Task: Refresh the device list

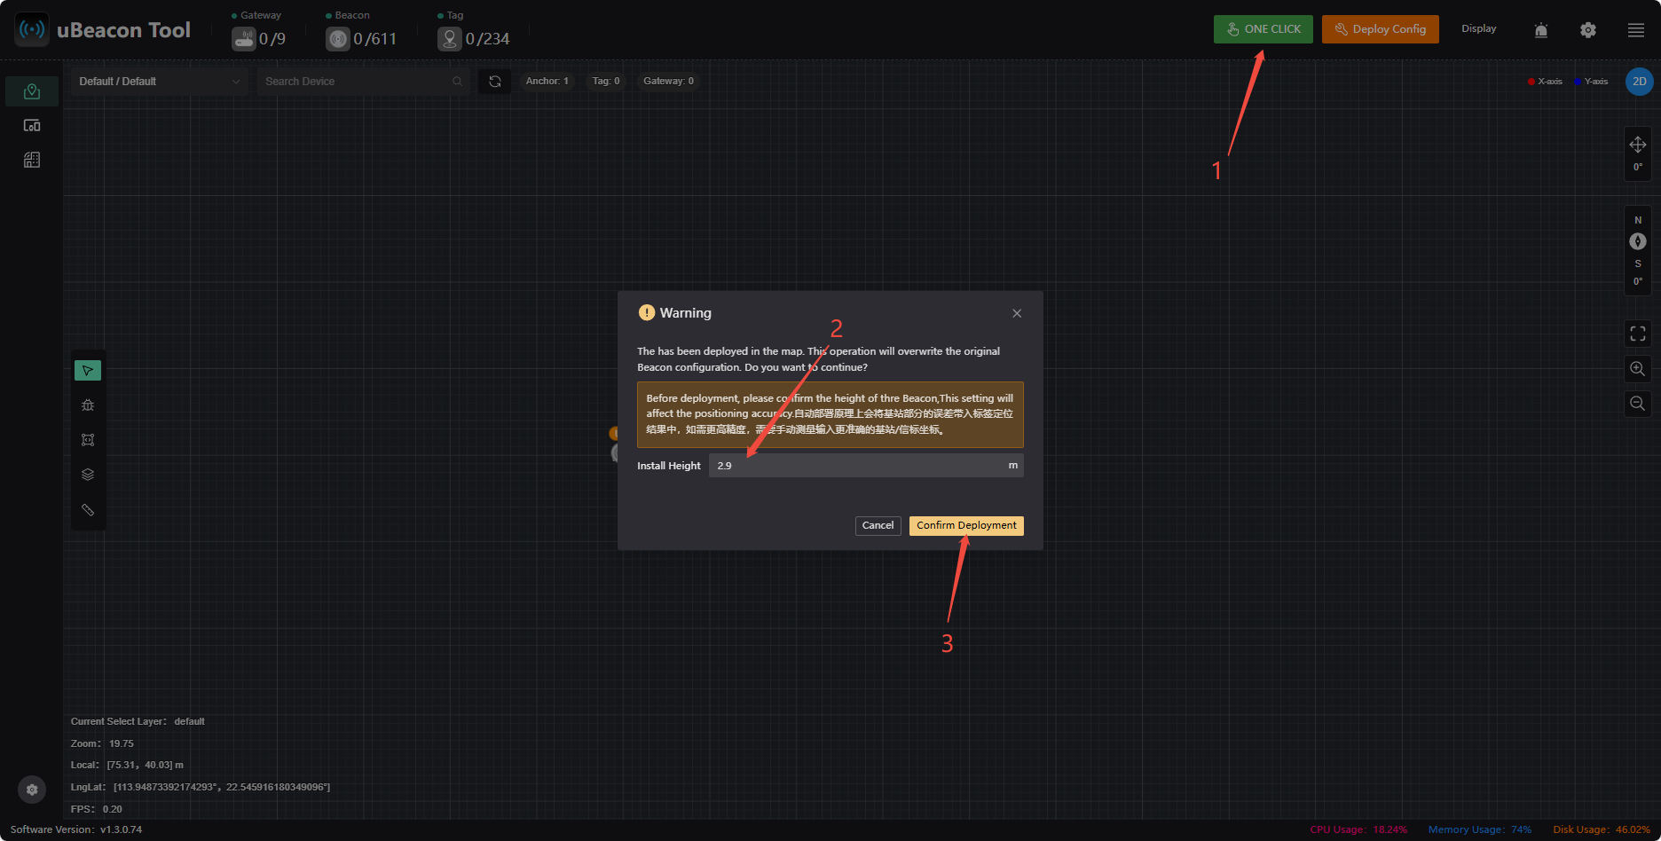Action: pyautogui.click(x=495, y=82)
